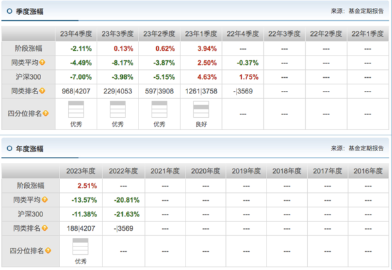Click the 23年1季度 column header

click(201, 34)
